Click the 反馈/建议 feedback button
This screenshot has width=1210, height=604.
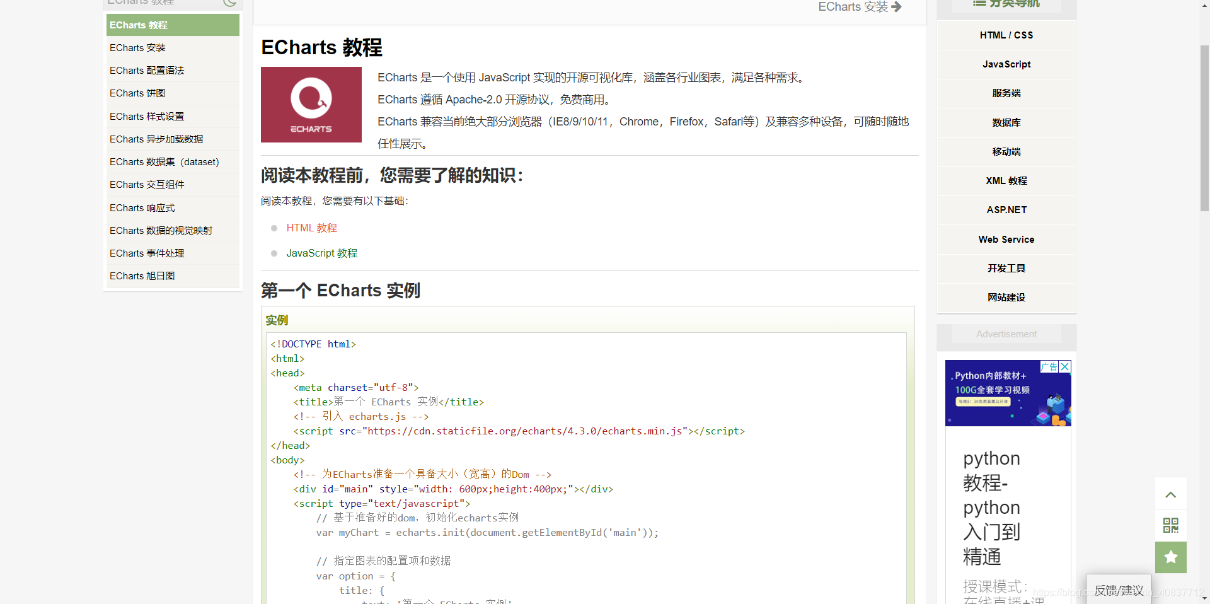tap(1119, 590)
